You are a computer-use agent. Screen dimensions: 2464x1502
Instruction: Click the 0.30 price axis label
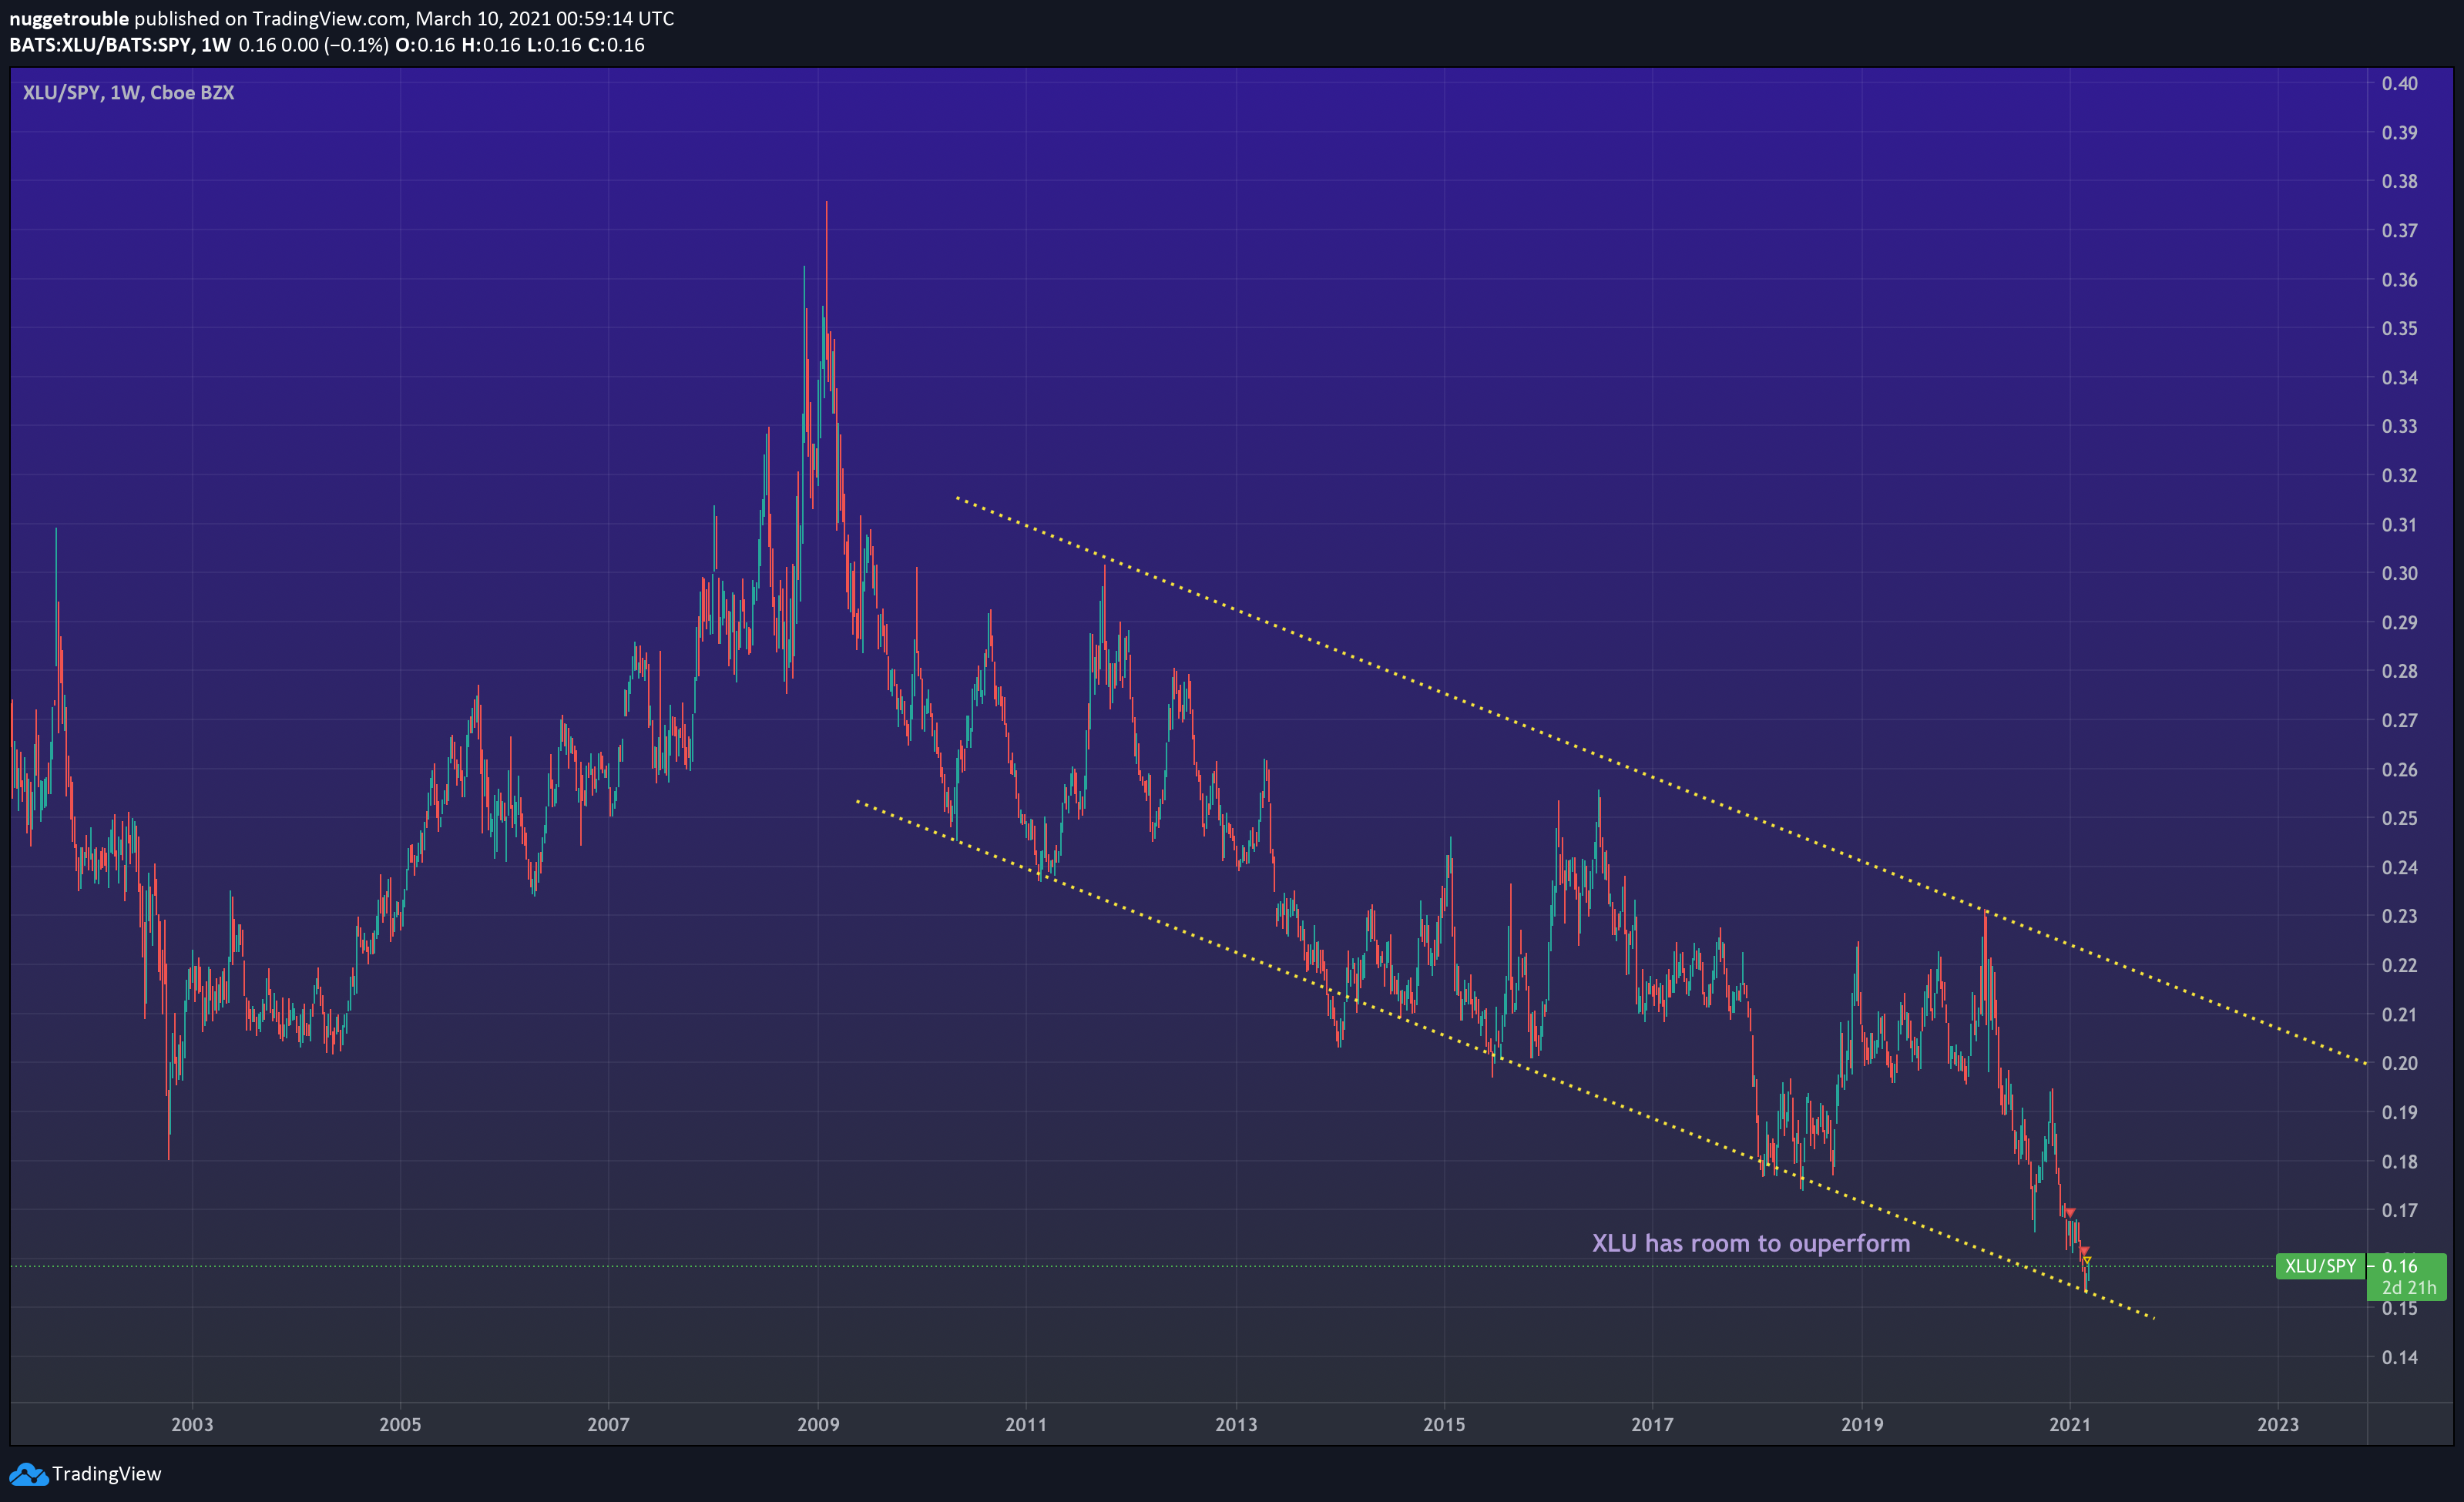[x=2399, y=573]
